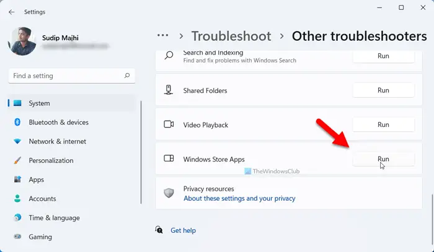This screenshot has height=252, width=434.
Task: Click the Shared Folders icon
Action: (169, 90)
